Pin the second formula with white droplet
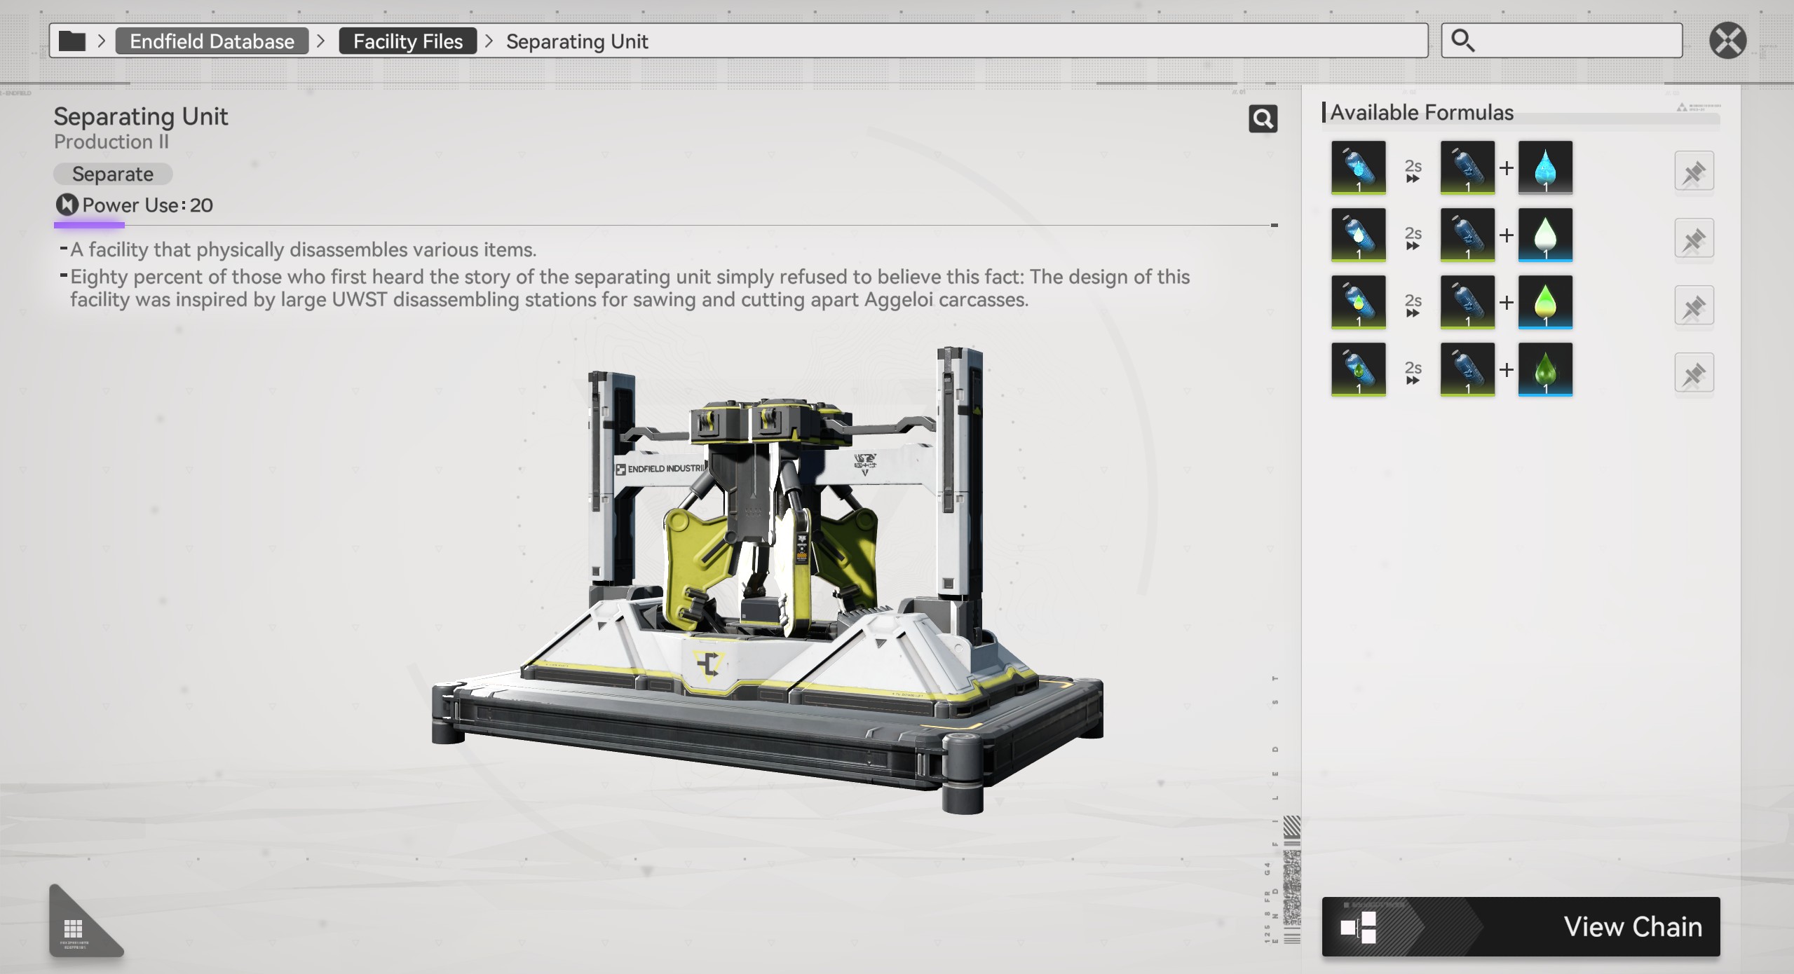The image size is (1794, 974). point(1694,238)
